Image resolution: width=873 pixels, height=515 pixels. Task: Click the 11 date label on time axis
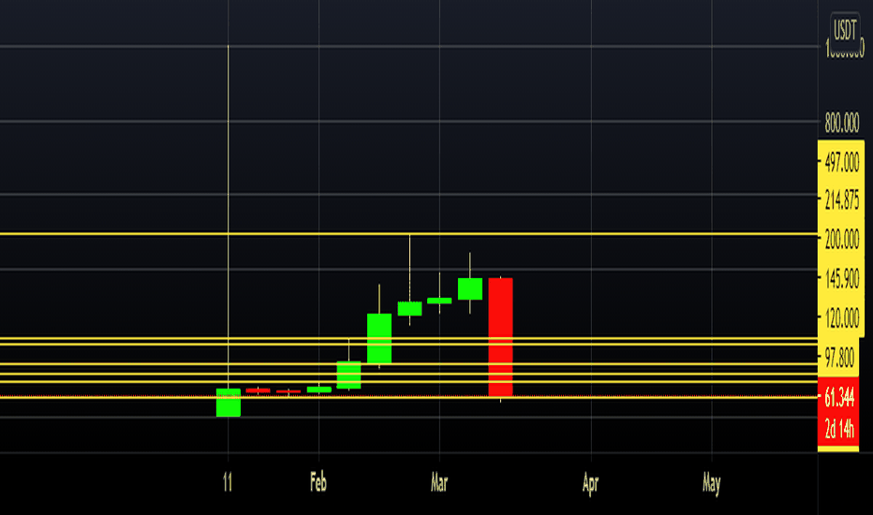click(x=228, y=482)
